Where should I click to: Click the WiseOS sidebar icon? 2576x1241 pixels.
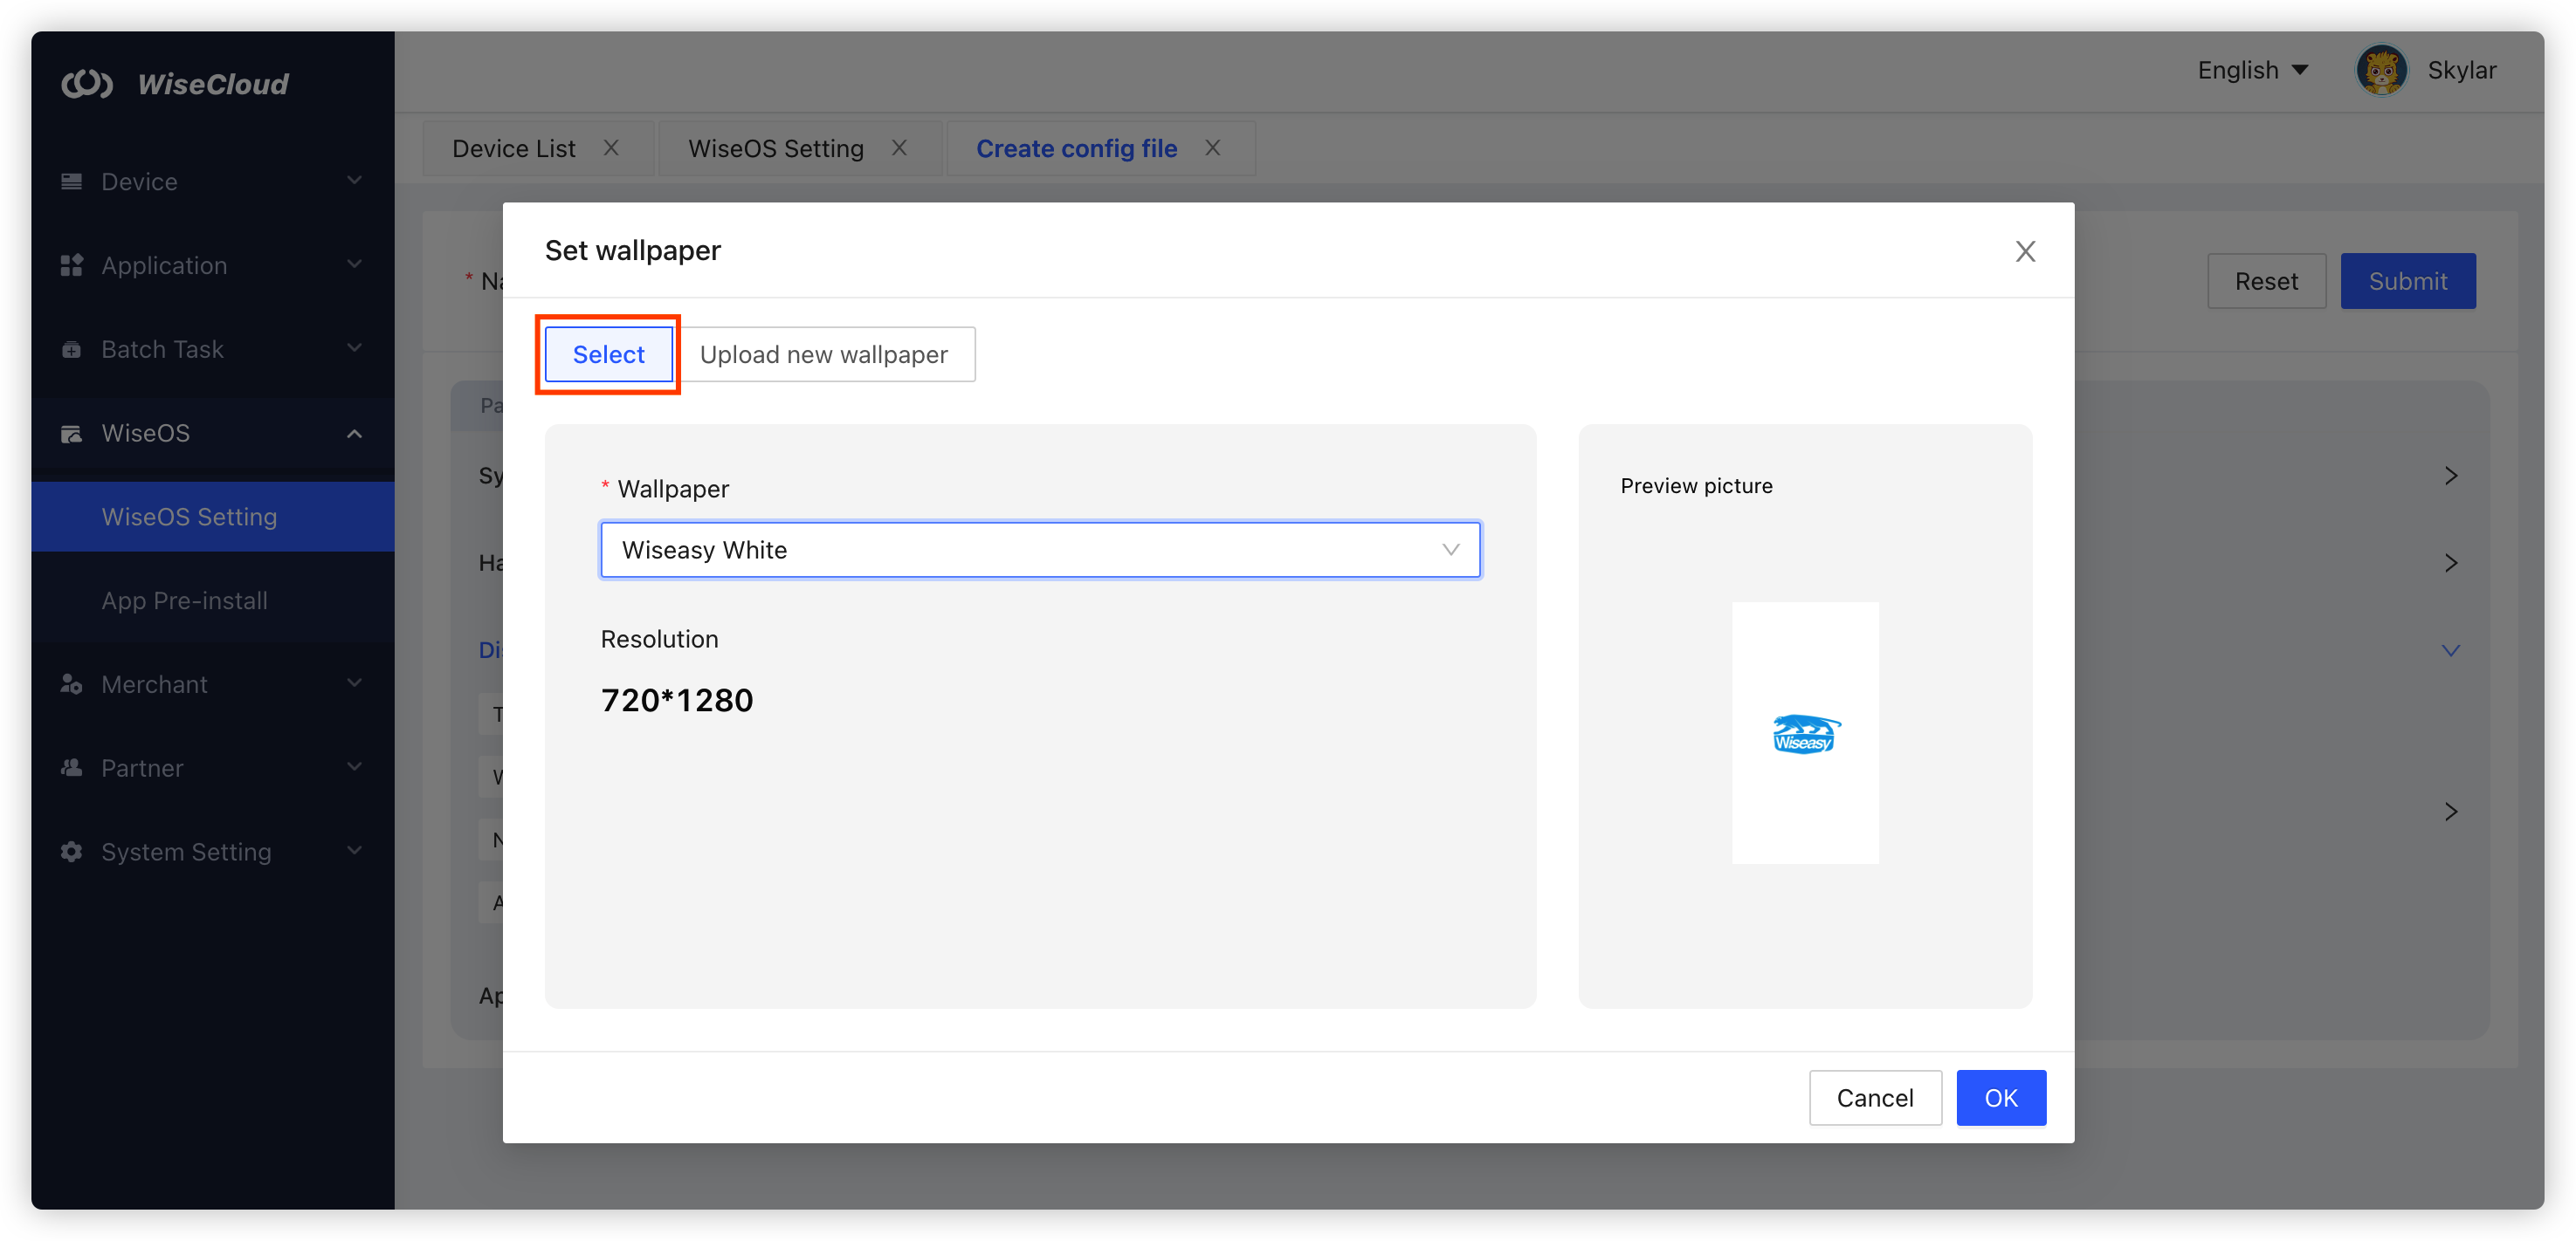pos(71,433)
